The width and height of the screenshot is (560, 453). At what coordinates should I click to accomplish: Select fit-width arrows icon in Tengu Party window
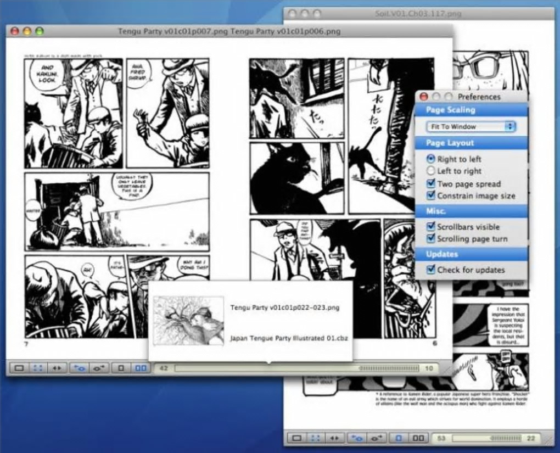tap(57, 367)
